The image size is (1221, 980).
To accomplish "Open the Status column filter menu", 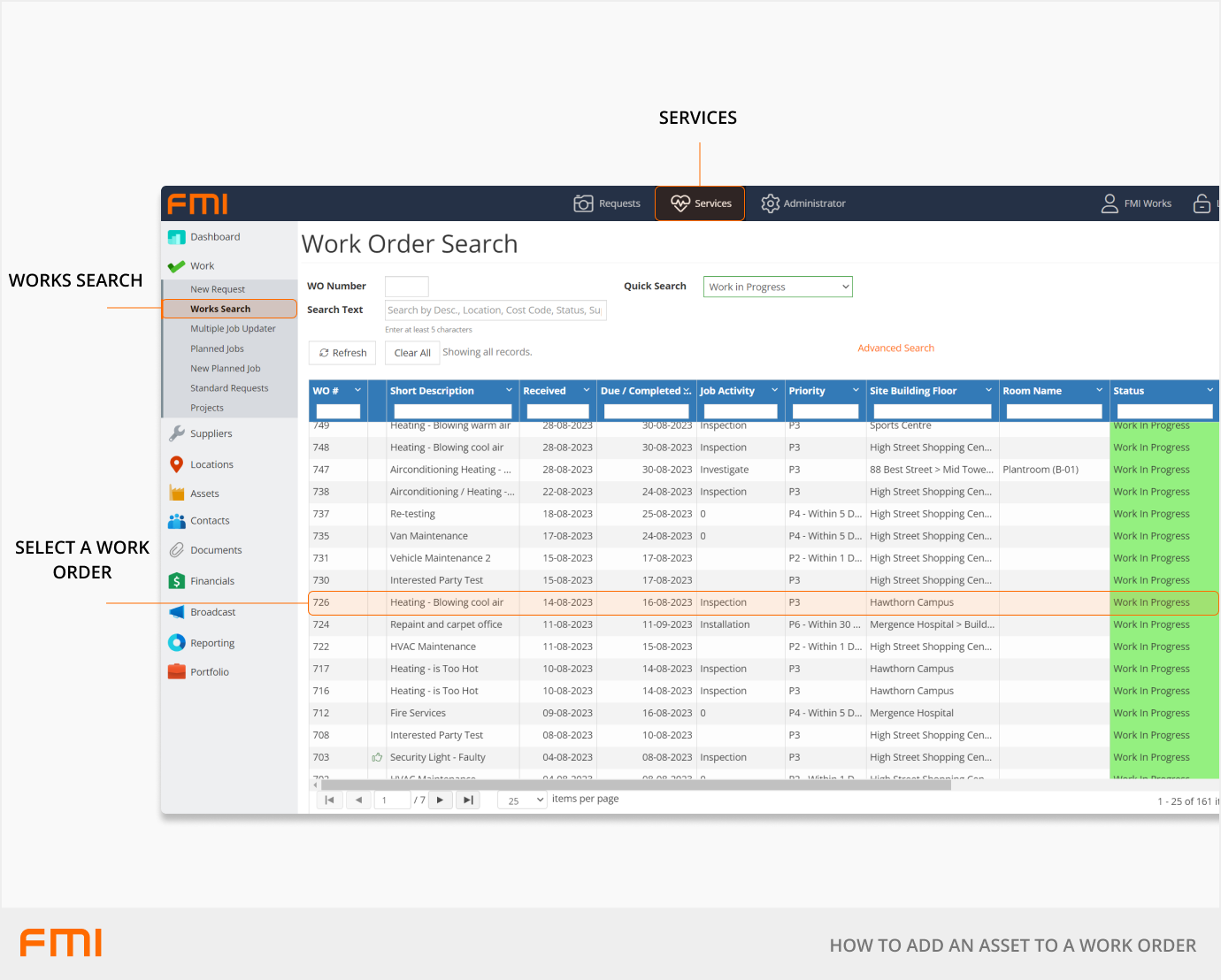I will [x=1209, y=390].
